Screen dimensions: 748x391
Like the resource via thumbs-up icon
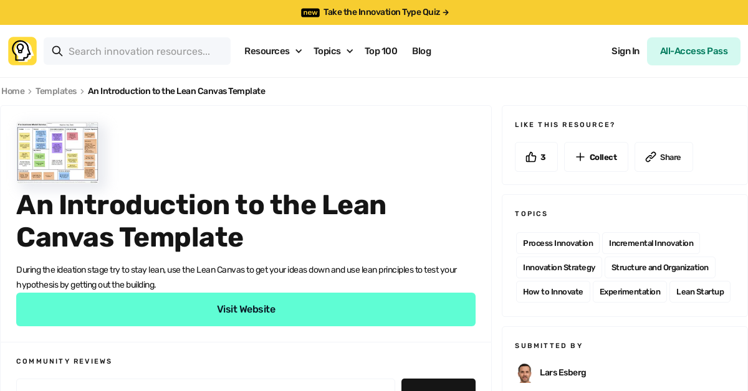click(531, 157)
